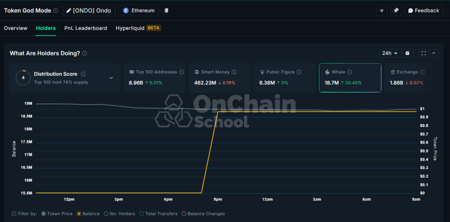Viewport: 450px width, 222px height.
Task: Select the Smart Money card
Action: (220, 78)
